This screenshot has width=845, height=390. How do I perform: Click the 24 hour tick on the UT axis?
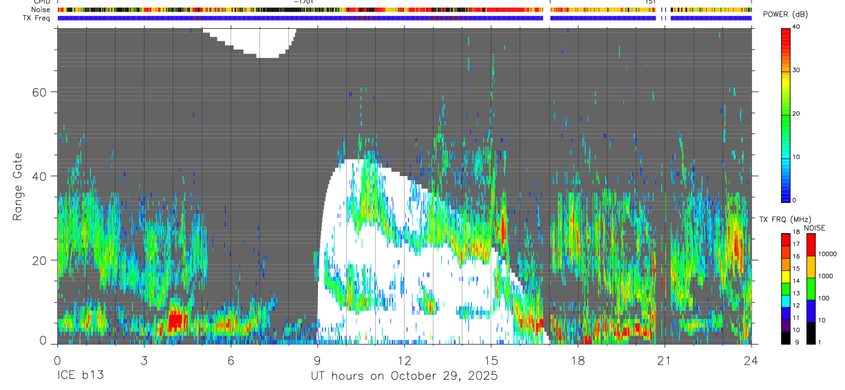[x=751, y=360]
